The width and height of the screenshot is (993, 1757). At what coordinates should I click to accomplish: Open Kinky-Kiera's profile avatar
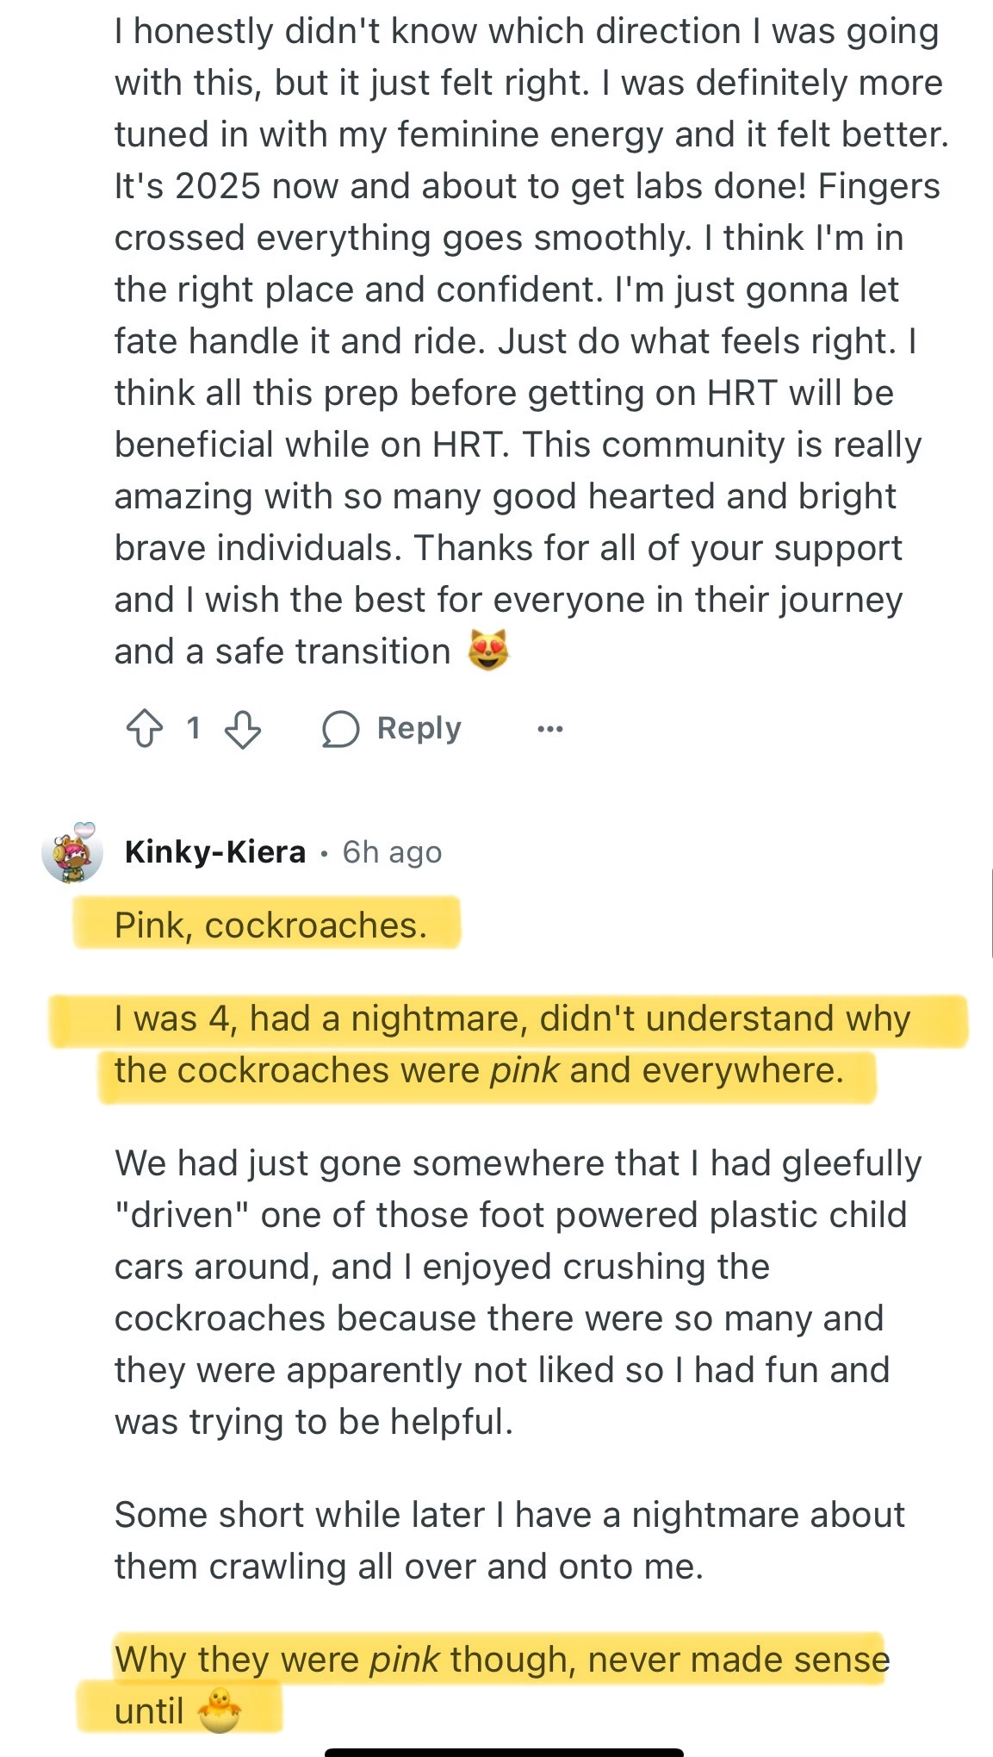tap(71, 855)
